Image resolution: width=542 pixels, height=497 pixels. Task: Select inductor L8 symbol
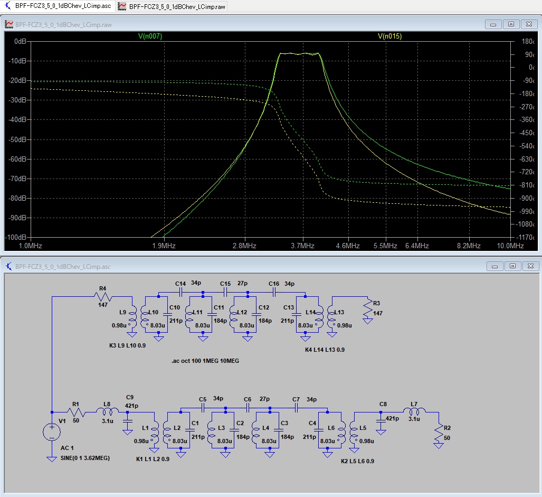(107, 412)
